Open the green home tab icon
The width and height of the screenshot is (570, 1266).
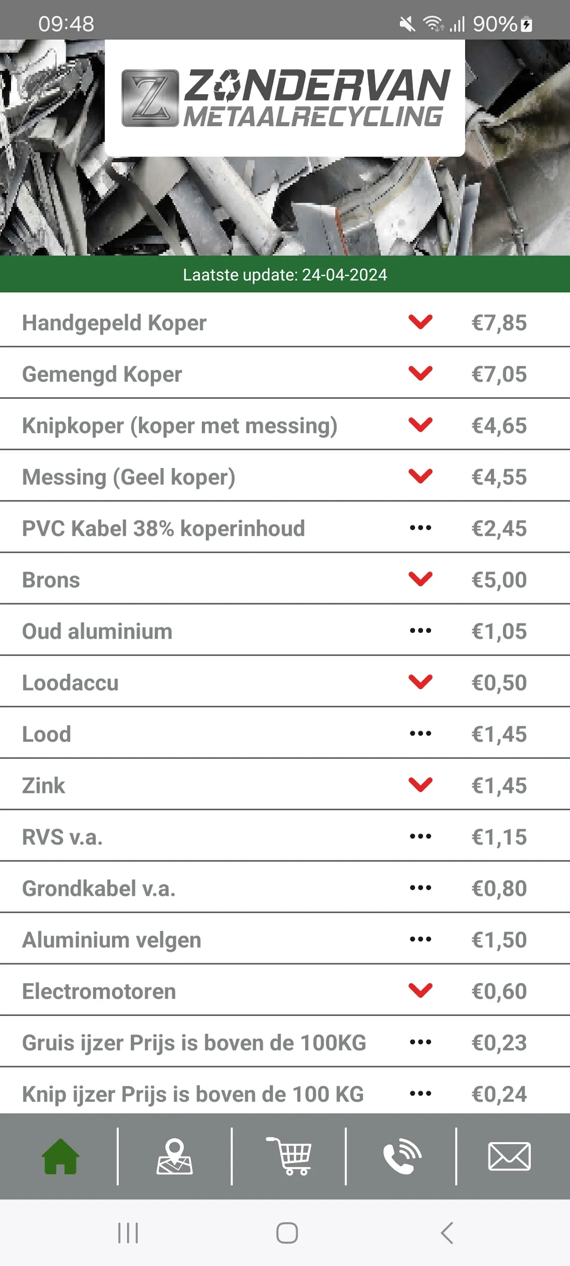pyautogui.click(x=60, y=1156)
